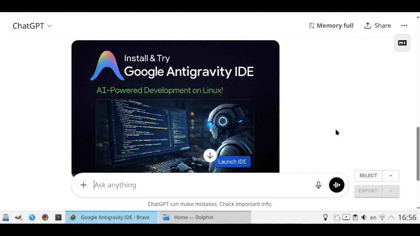
Task: Click the blue circular taskbar launcher icon
Action: [x=32, y=217]
